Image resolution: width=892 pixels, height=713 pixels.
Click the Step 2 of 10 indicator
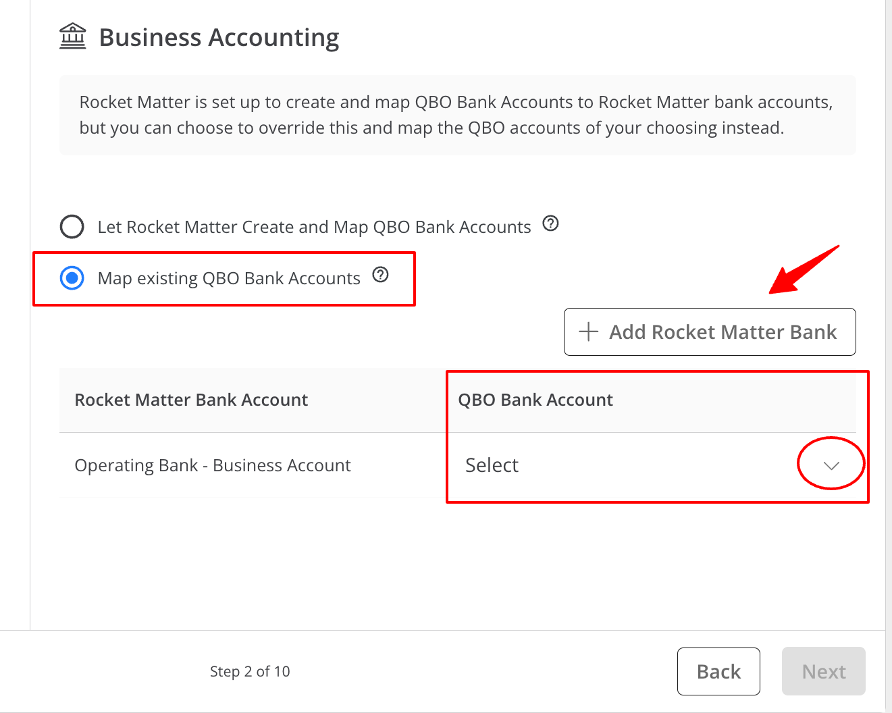point(250,671)
